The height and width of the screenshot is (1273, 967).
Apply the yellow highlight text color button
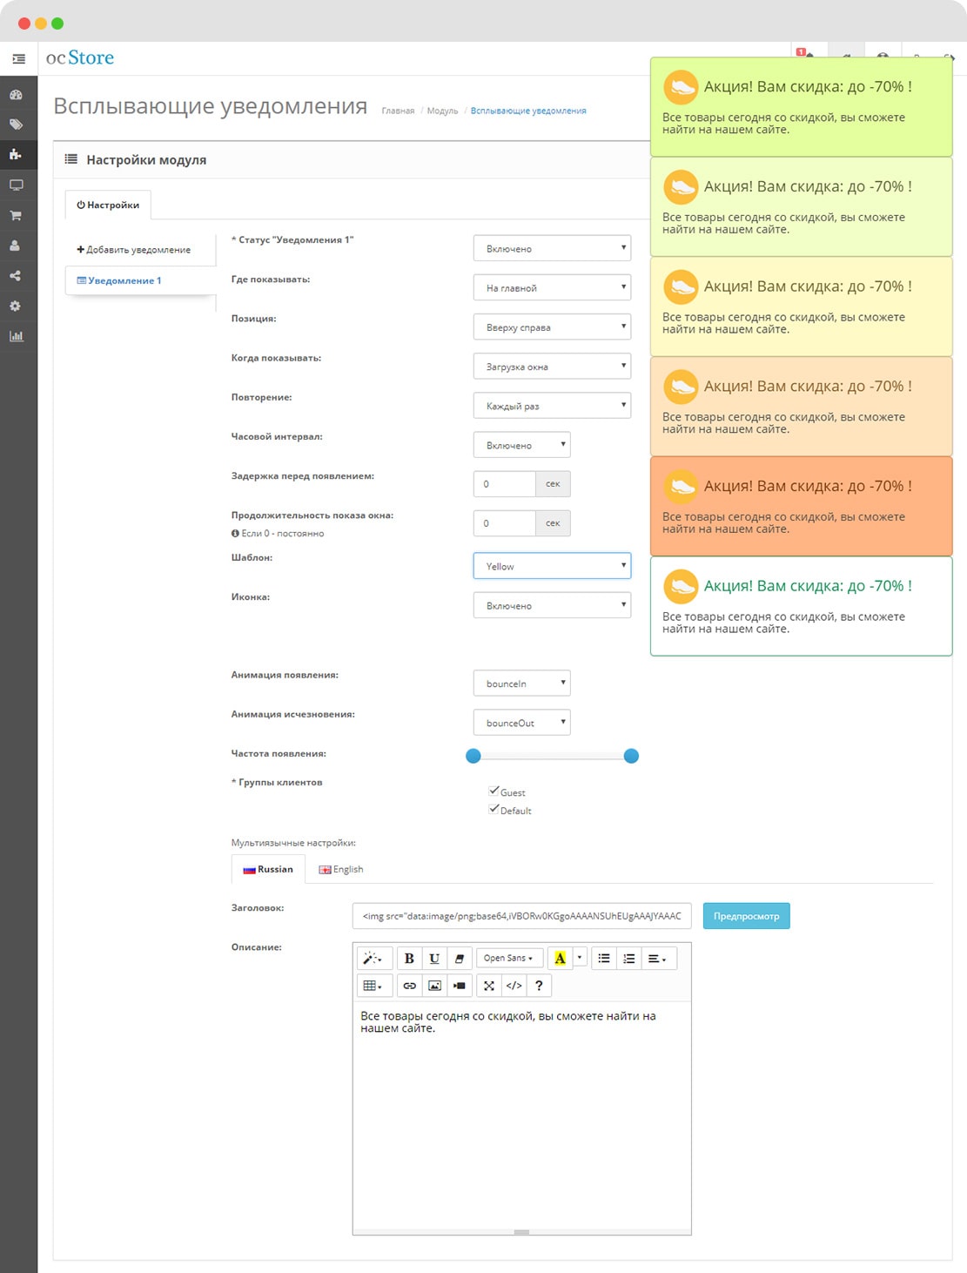tap(560, 959)
